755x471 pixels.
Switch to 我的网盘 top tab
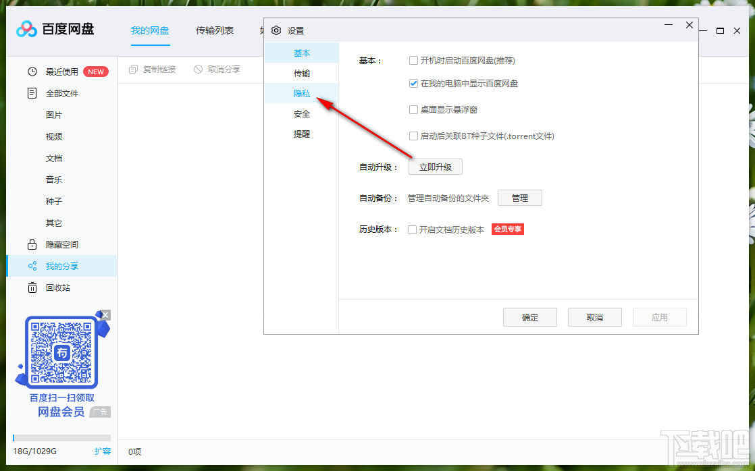click(150, 31)
